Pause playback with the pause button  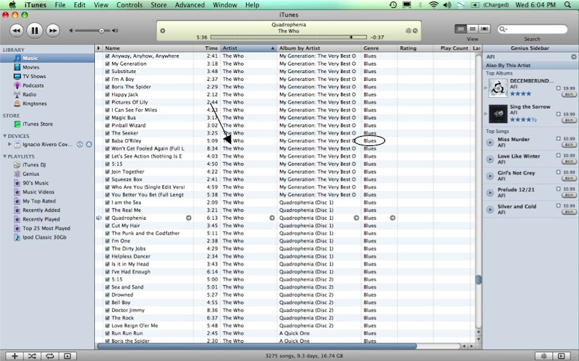point(34,30)
